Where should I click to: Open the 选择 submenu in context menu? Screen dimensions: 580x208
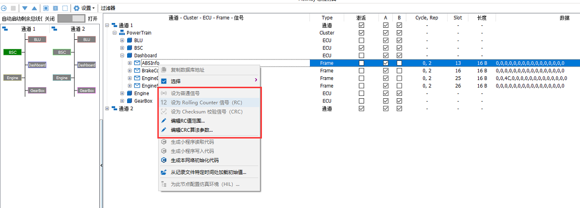[x=210, y=81]
